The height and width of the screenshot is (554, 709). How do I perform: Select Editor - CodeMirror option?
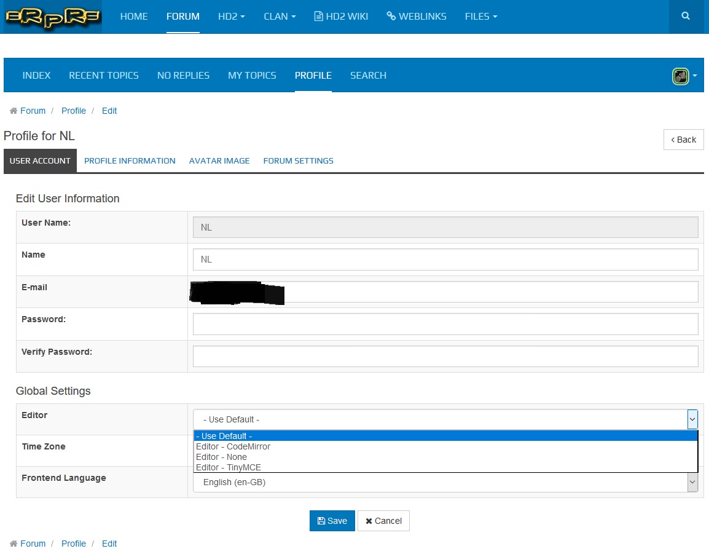[233, 446]
